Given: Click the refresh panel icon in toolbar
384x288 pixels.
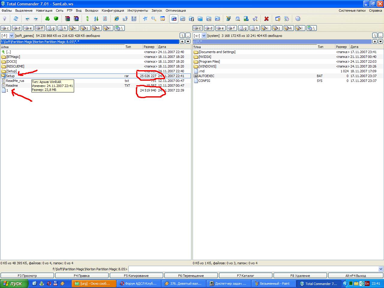Looking at the screenshot, I should click(16, 19).
